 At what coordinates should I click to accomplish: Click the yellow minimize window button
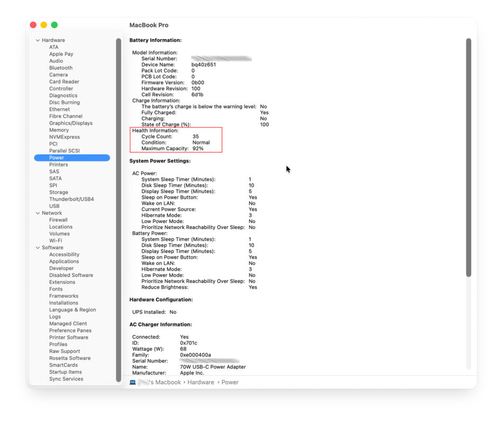pos(43,25)
